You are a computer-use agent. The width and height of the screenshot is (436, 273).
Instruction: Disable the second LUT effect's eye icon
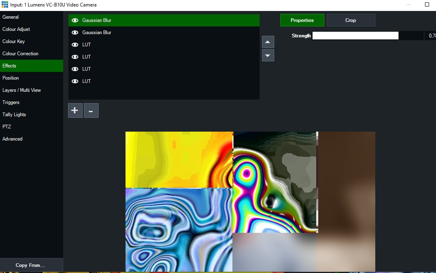[x=75, y=57]
